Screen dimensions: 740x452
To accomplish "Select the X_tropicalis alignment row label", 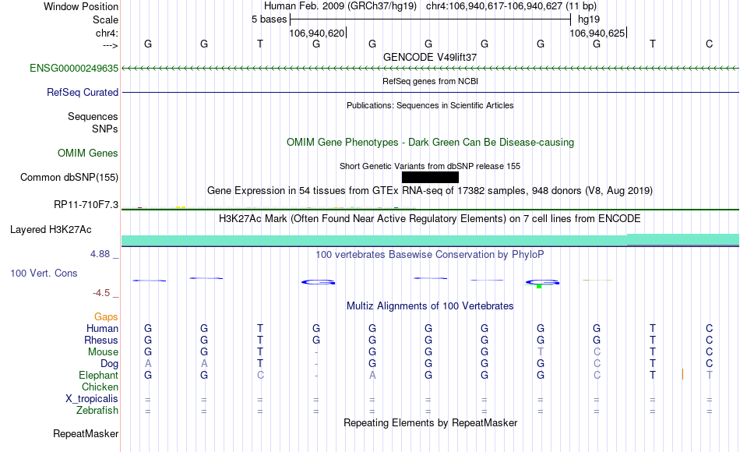I will [92, 399].
